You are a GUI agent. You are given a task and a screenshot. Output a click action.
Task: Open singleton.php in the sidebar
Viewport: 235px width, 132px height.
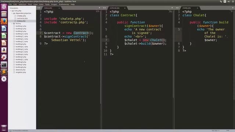point(21,72)
